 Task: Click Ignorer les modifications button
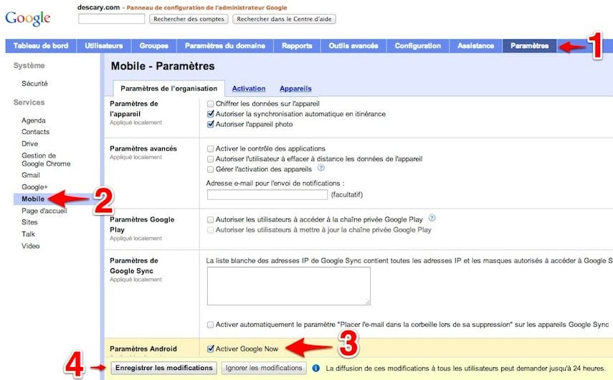264,368
